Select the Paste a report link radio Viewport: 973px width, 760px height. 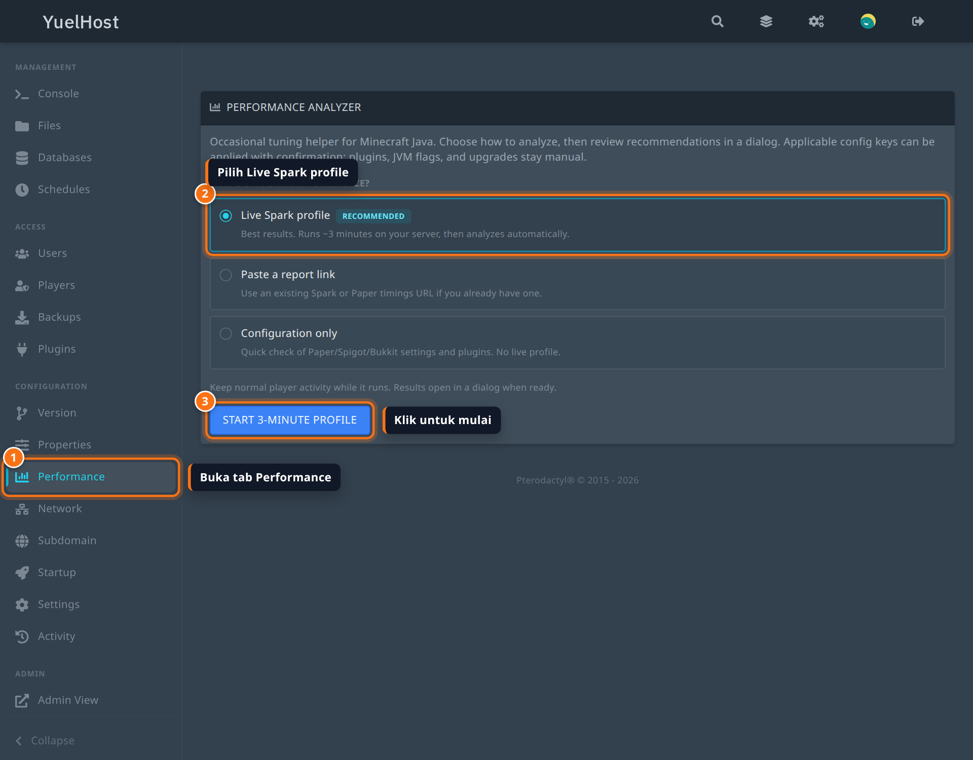pyautogui.click(x=226, y=275)
